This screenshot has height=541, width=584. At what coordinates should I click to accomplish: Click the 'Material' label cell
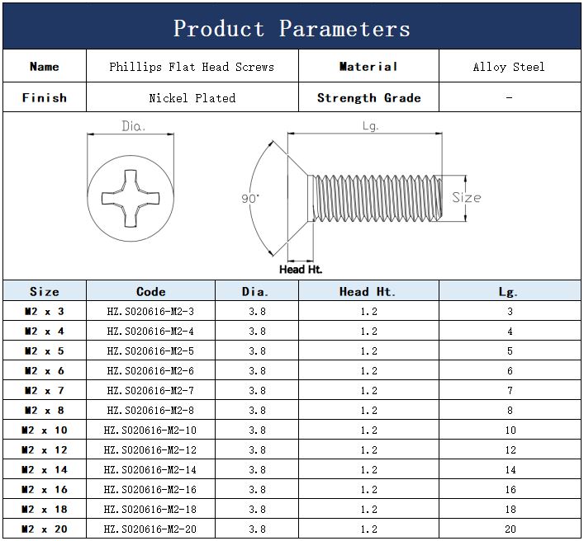368,66
